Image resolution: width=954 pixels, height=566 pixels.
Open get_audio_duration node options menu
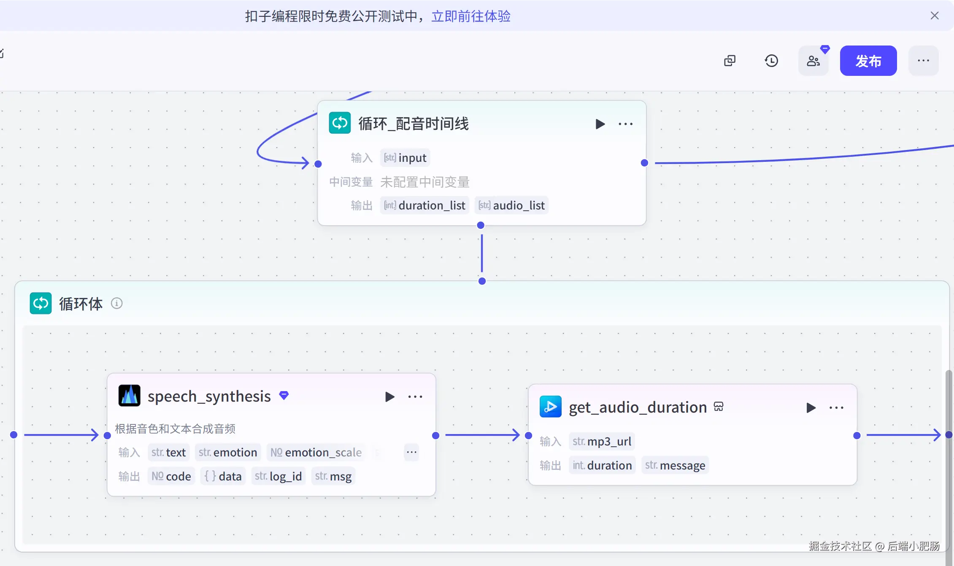click(836, 408)
